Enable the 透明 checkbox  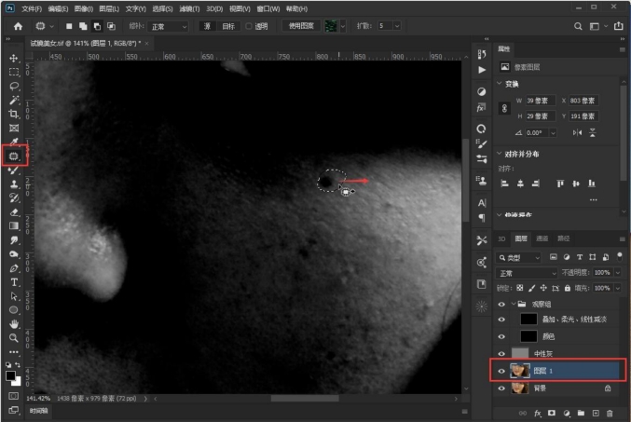[x=249, y=26]
